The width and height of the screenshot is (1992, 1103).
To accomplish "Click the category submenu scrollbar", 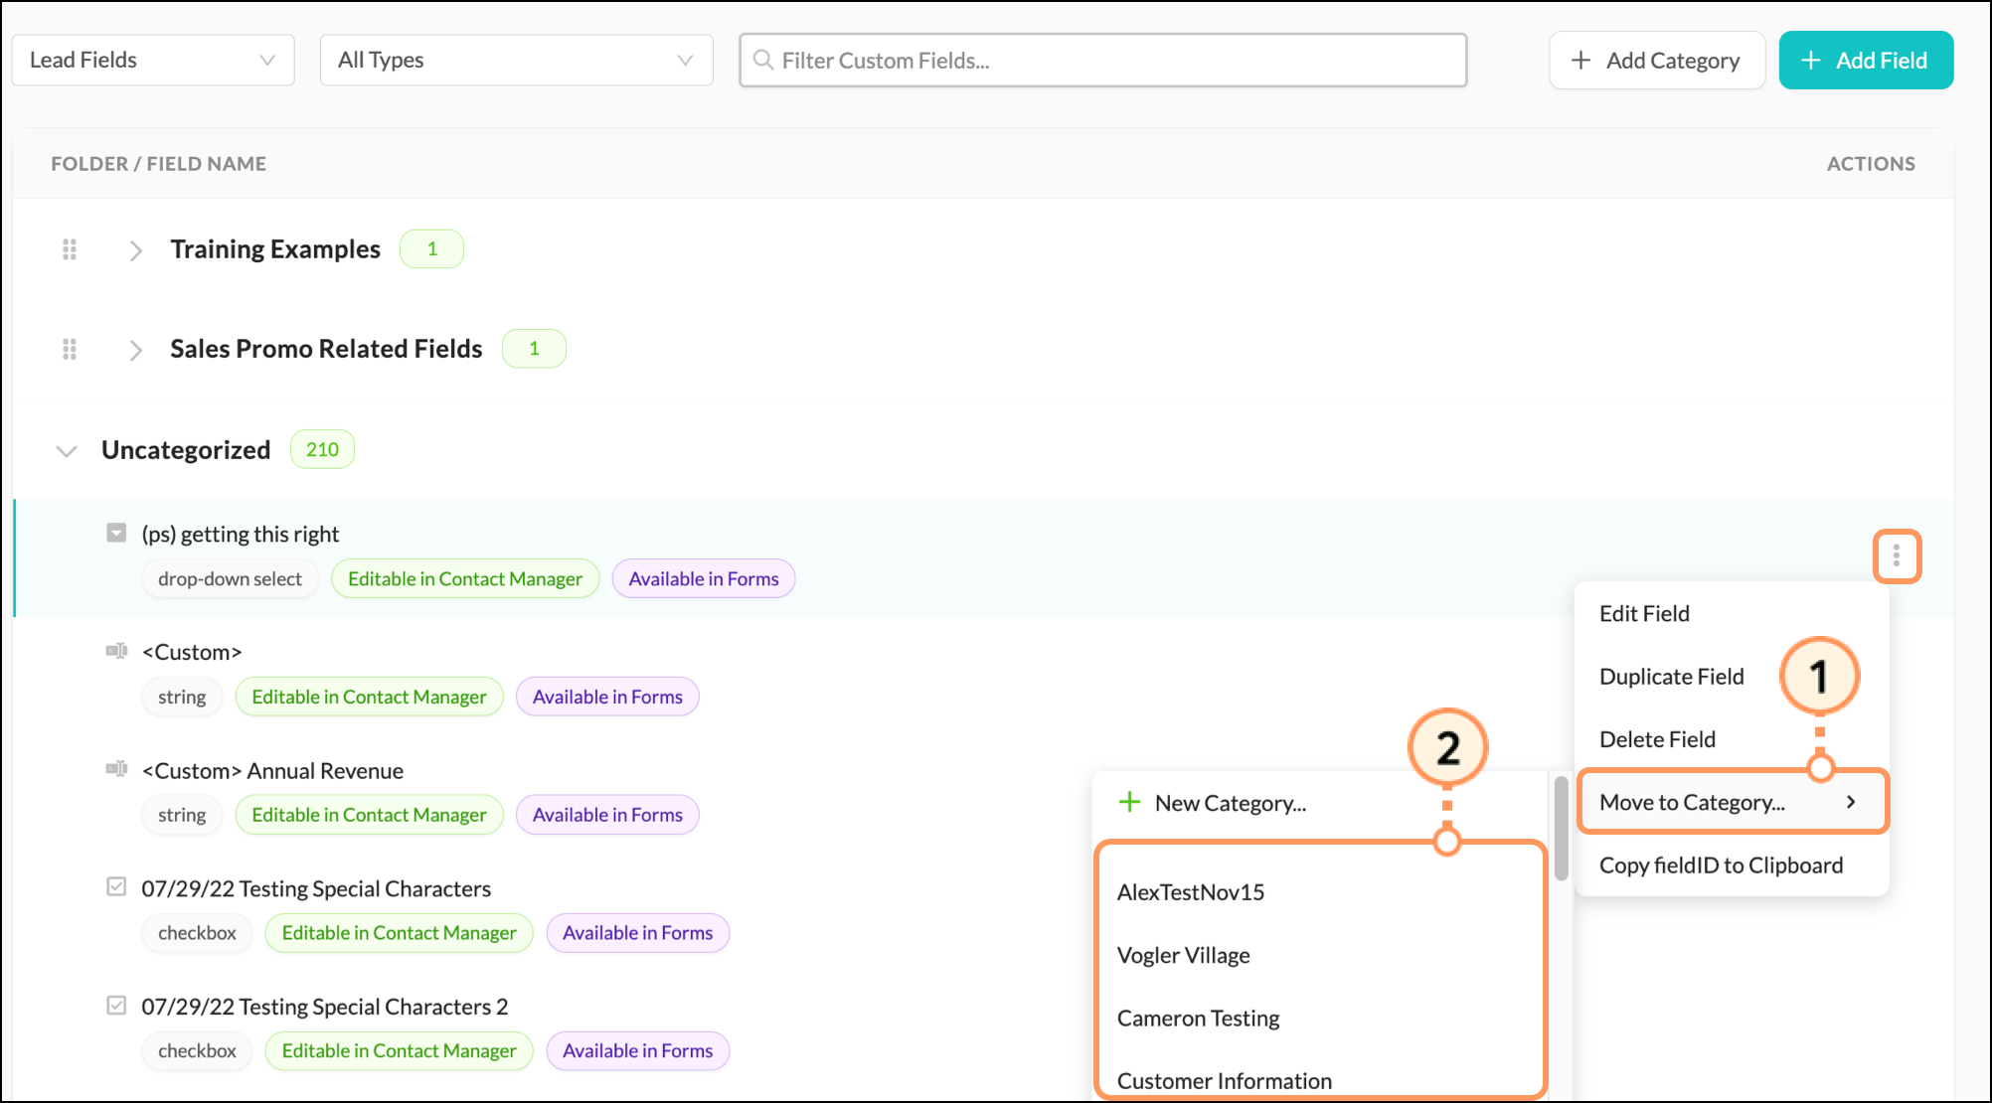I will point(1561,829).
